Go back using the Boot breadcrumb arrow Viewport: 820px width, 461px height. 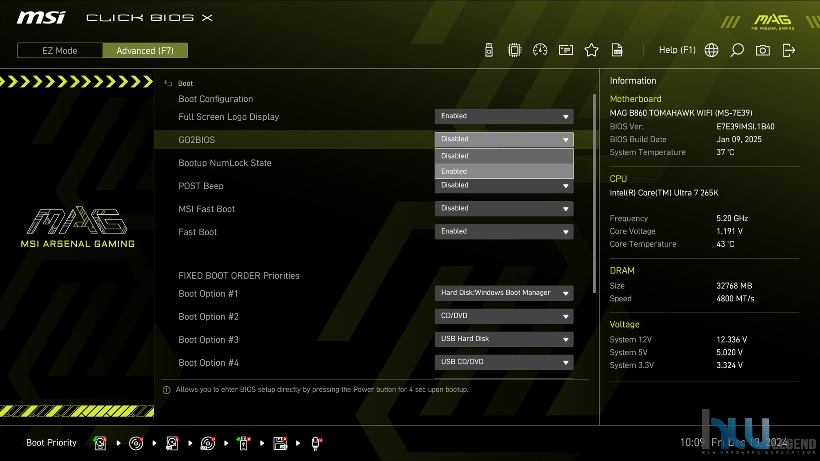point(168,83)
